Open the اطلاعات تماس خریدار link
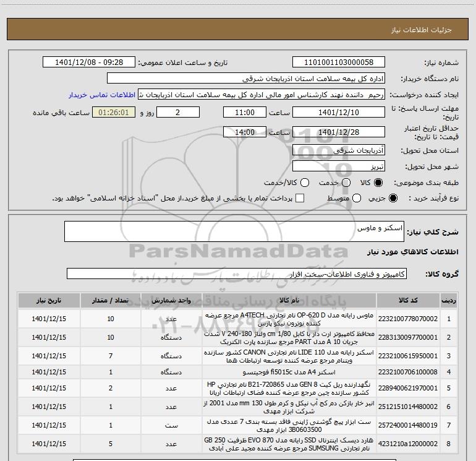Viewport: 476px width, 461px height. tap(102, 95)
